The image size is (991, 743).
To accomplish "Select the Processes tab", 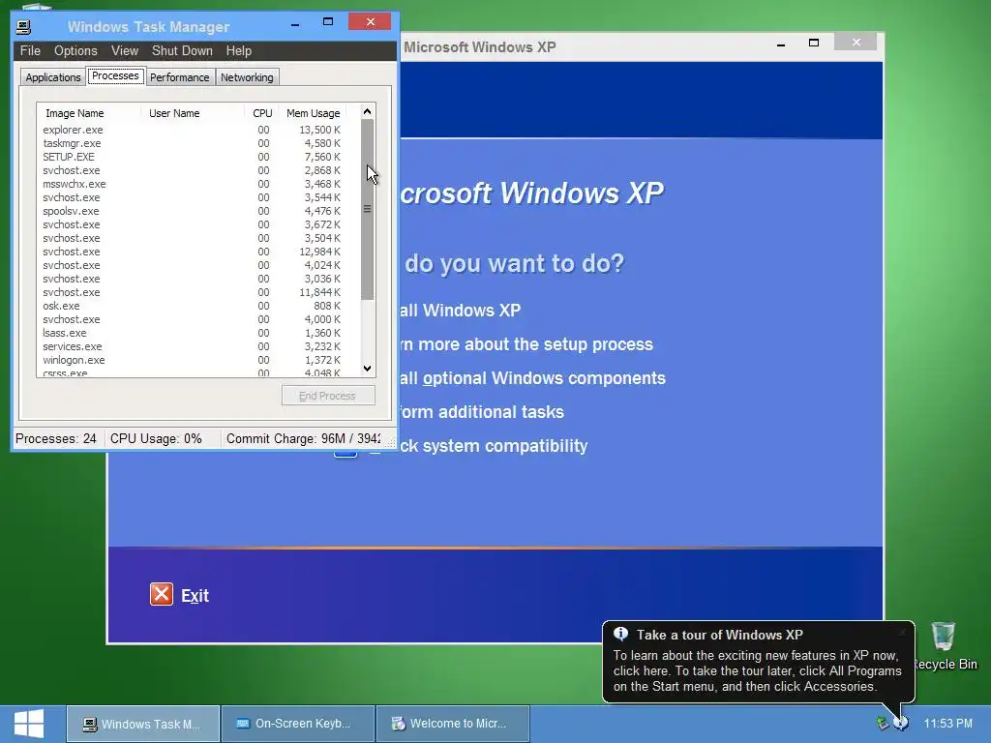I will coord(115,75).
